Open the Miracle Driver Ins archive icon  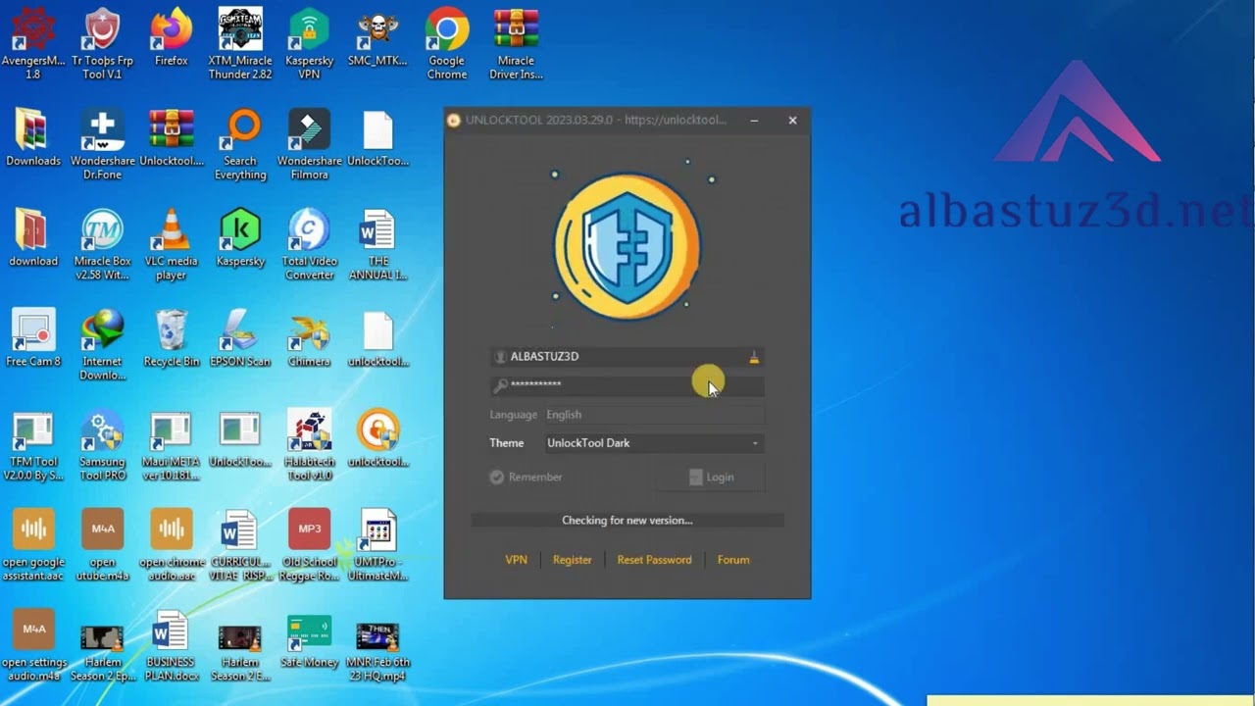(x=516, y=44)
